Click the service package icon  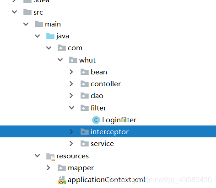click(x=85, y=143)
